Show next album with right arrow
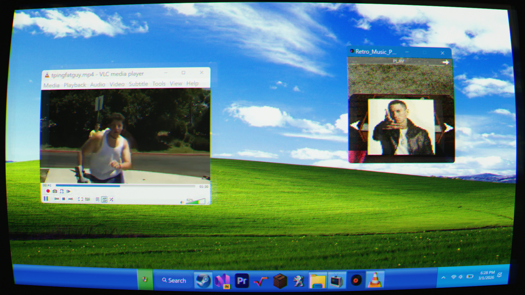The image size is (525, 295). (x=448, y=127)
